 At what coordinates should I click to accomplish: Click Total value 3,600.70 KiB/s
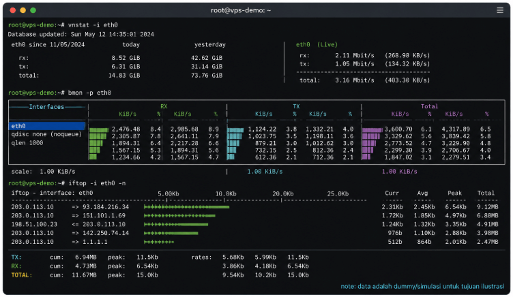(398, 129)
